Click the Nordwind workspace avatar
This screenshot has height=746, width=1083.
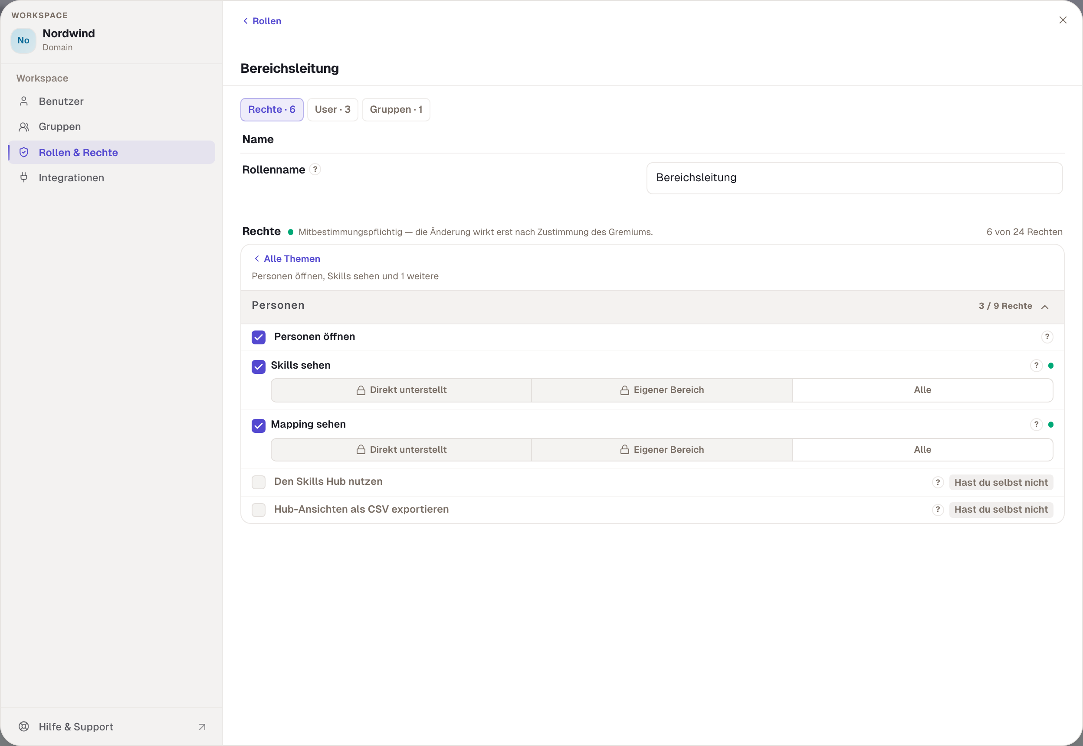click(x=23, y=41)
